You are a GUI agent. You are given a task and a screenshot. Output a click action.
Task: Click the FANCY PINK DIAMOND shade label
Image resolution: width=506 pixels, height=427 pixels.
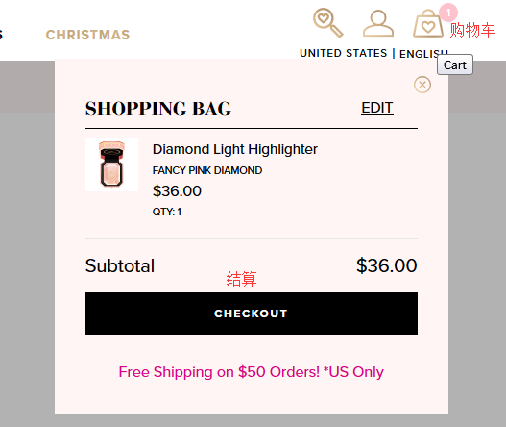[207, 170]
